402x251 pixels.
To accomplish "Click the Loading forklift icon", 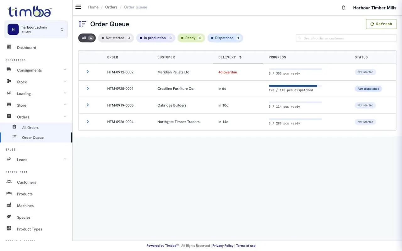I will tap(9, 93).
